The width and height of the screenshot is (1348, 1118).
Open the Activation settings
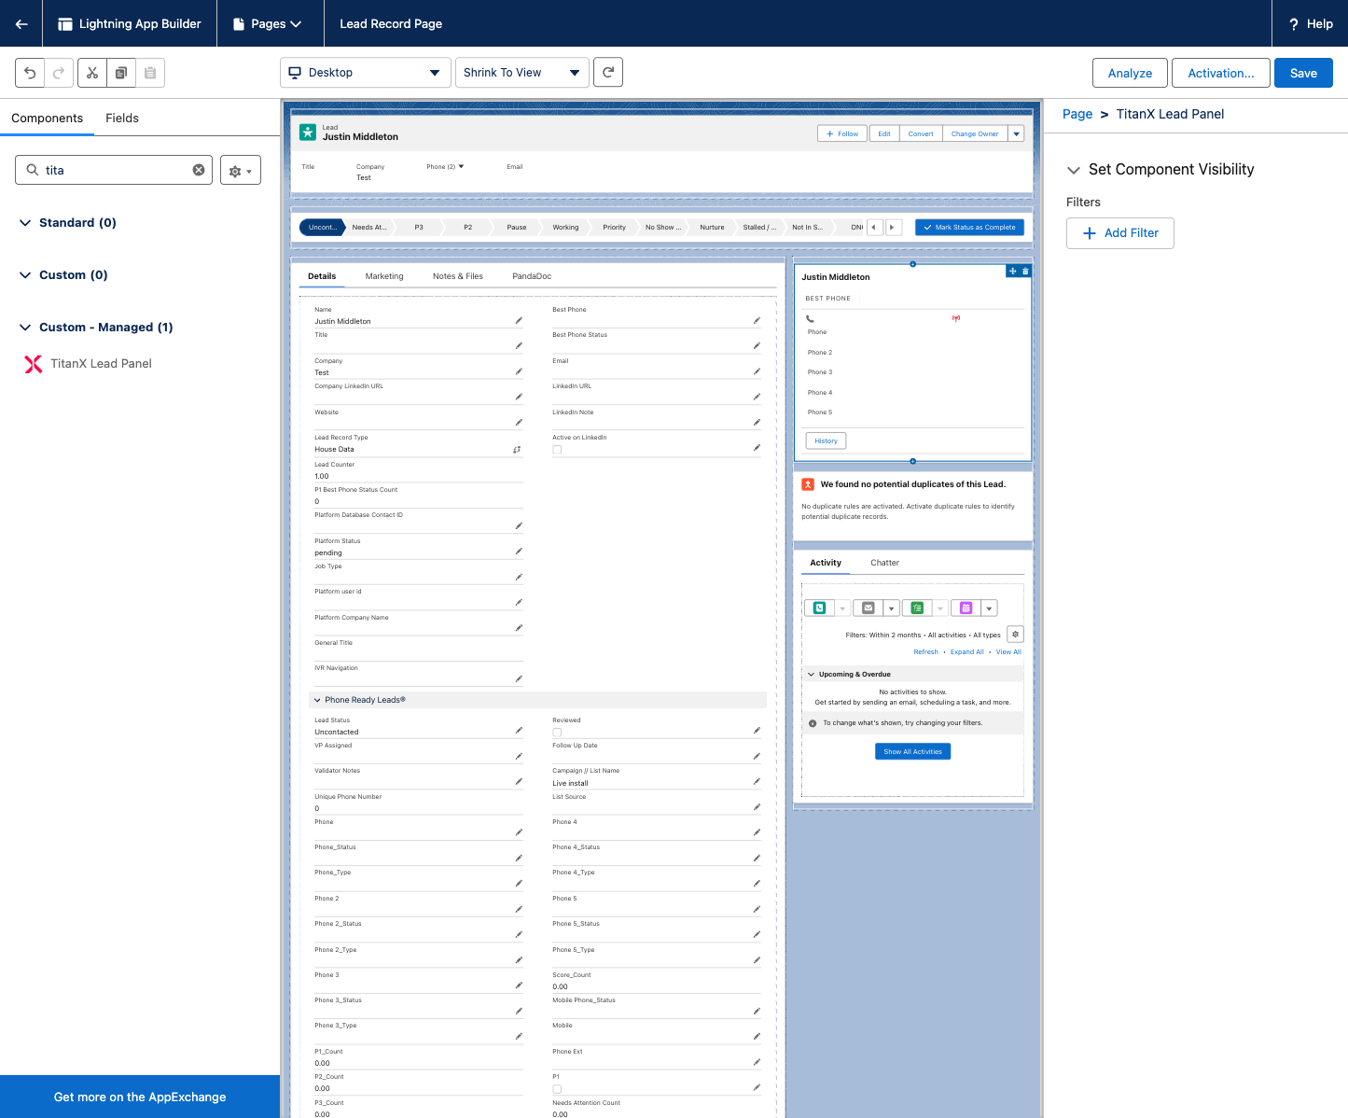pos(1220,73)
